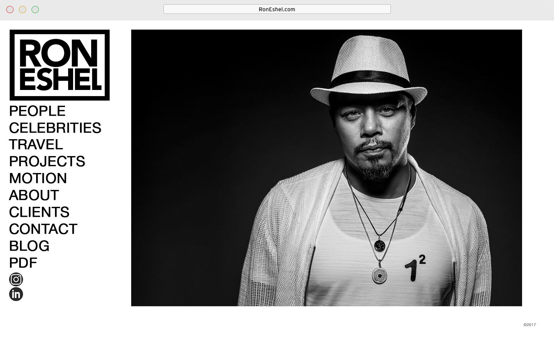Click the RonEshel.com address bar

coord(277,9)
